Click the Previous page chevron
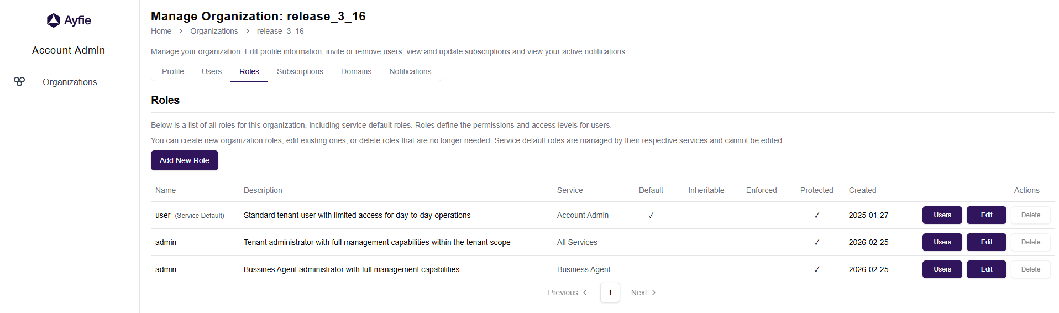 pos(585,293)
